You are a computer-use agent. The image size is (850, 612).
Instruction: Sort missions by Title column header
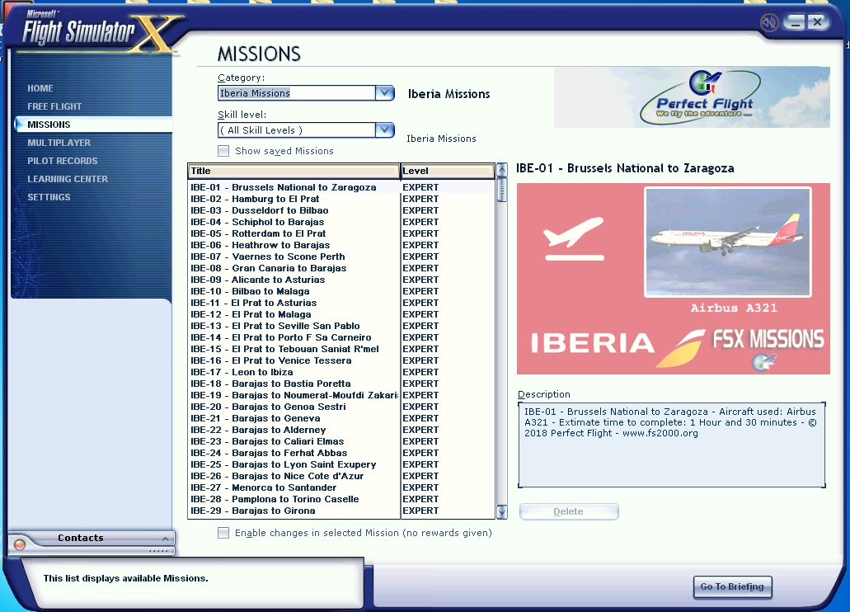[x=294, y=171]
